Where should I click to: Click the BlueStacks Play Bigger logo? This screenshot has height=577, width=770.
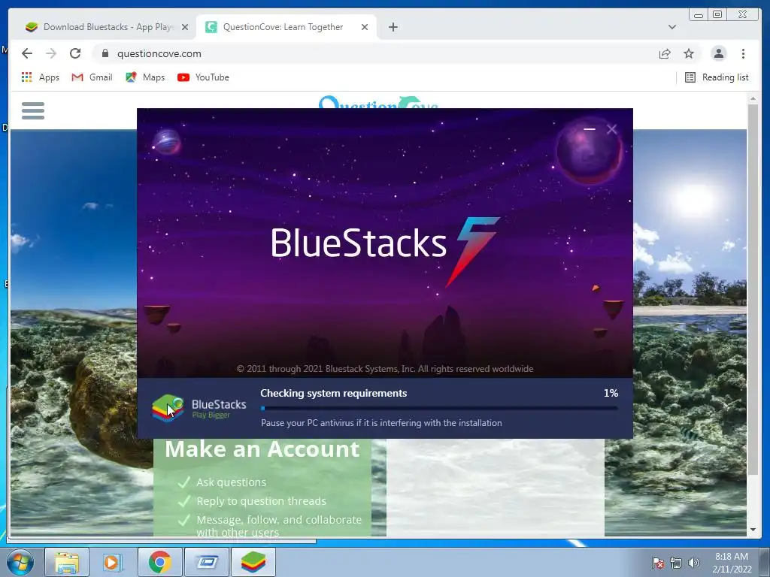click(199, 408)
